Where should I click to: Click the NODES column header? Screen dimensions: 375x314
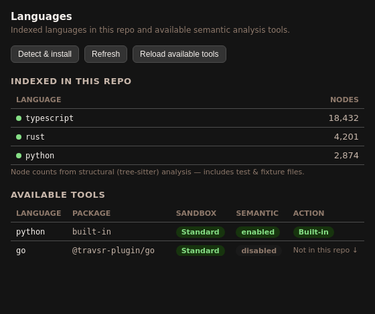(x=344, y=100)
